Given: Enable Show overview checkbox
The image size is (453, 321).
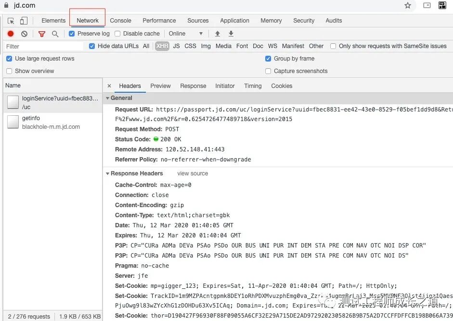Looking at the screenshot, I should point(9,71).
